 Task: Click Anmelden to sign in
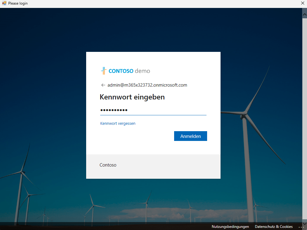click(x=190, y=136)
